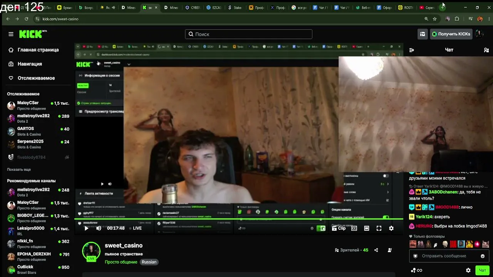This screenshot has height=277, width=493.
Task: Click the address bar showing kick.com/sweet-casino
Action: (227, 19)
